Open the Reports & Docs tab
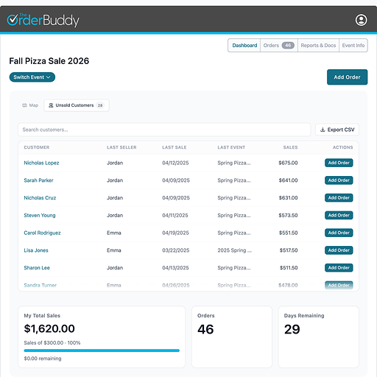The height and width of the screenshot is (377, 377). pyautogui.click(x=318, y=46)
